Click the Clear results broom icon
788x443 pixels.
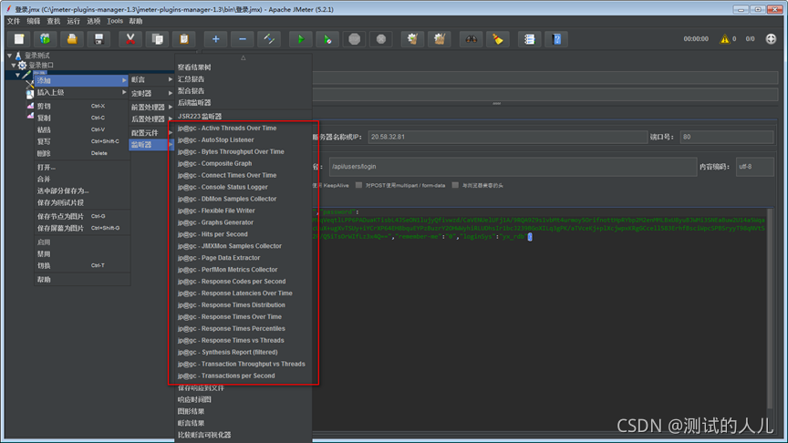click(x=412, y=39)
